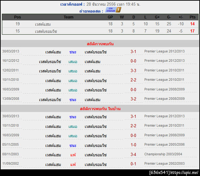Select the Team column header

tap(68, 17)
